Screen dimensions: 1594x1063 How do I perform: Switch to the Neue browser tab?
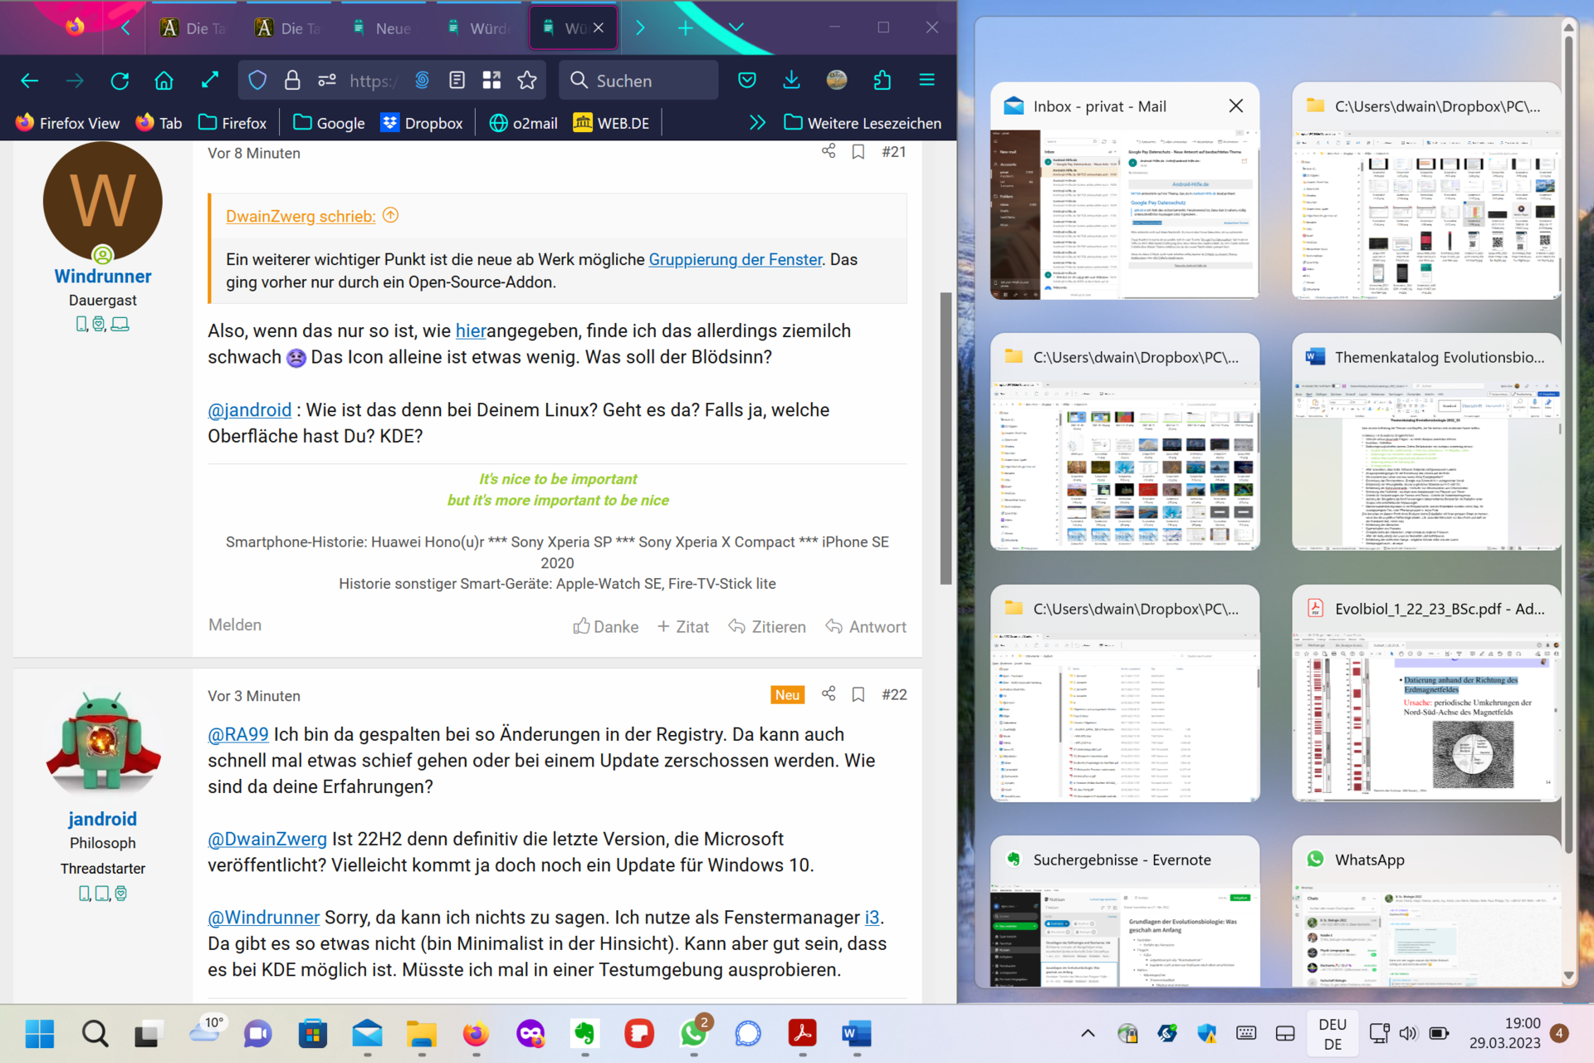point(382,28)
